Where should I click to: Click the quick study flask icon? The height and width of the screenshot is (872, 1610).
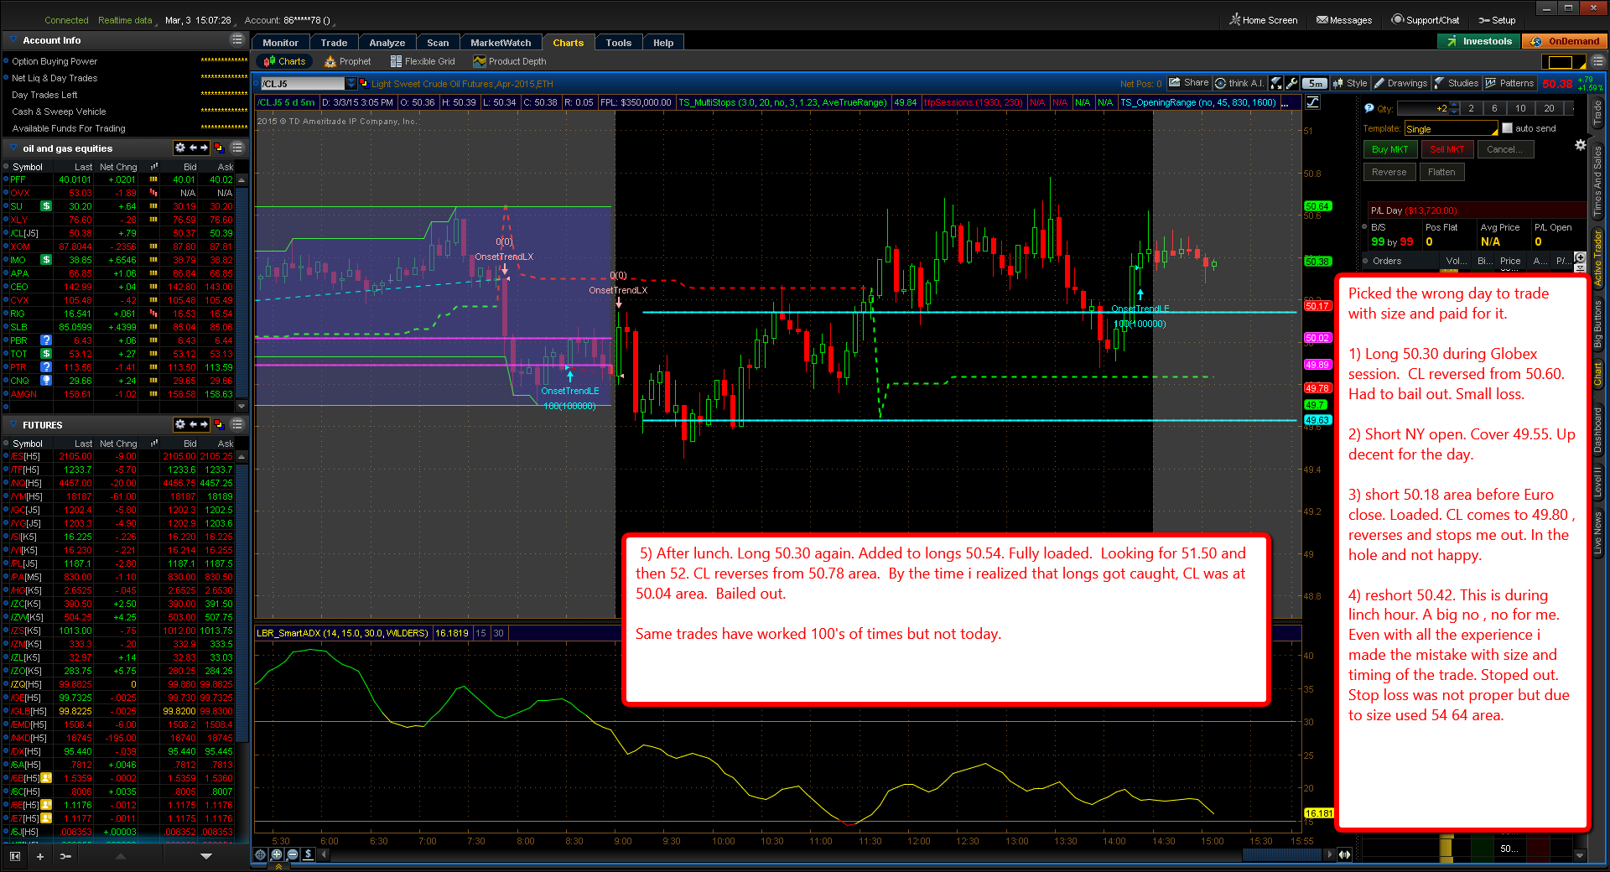click(x=1276, y=83)
